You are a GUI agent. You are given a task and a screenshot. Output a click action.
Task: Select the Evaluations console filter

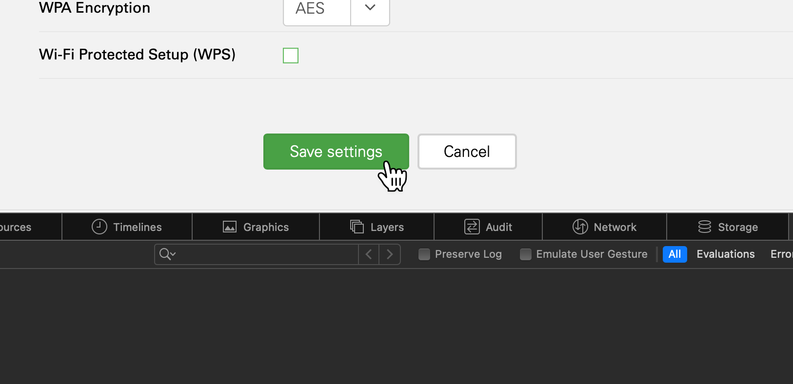coord(725,254)
